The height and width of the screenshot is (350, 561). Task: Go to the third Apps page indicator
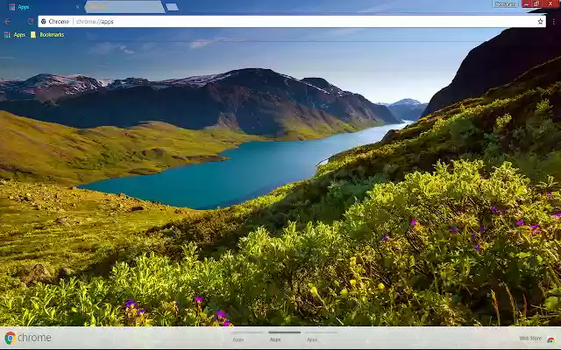(x=322, y=337)
